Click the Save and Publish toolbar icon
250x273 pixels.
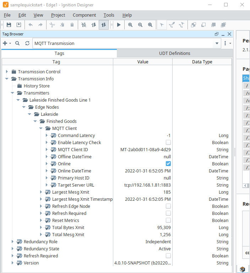[19, 25]
